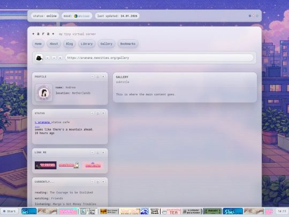Click the ARANANA banner with white cat
The width and height of the screenshot is (289, 217).
pos(69,165)
